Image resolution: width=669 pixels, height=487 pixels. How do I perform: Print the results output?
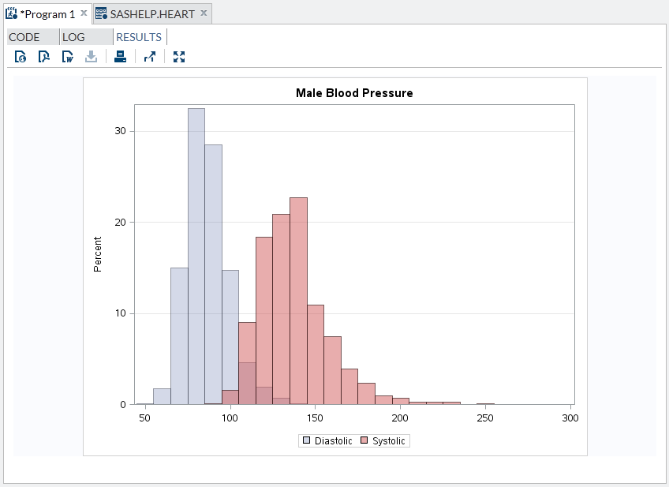pos(120,57)
